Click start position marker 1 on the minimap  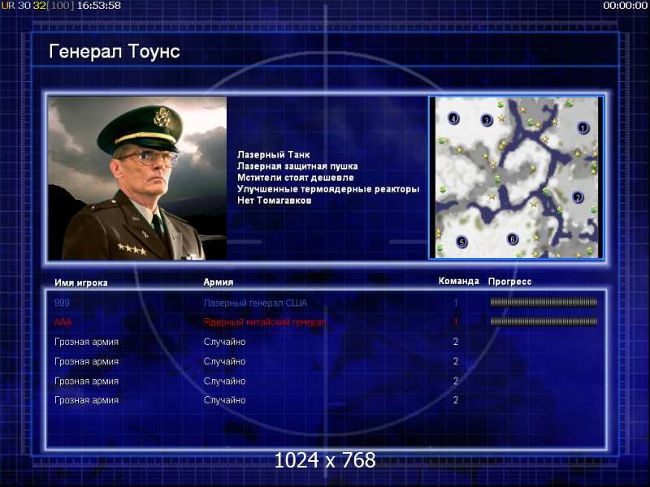coord(583,127)
